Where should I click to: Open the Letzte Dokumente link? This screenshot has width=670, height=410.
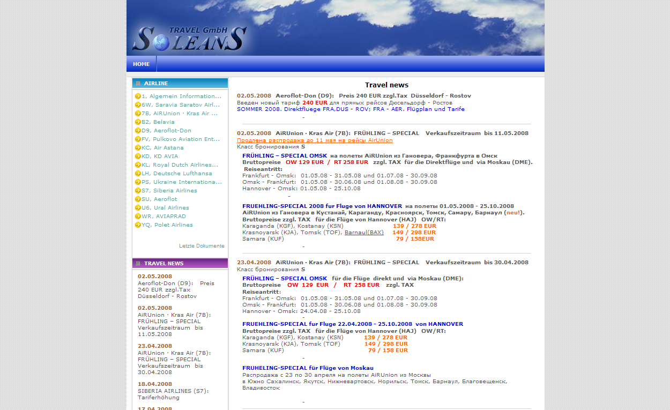202,246
